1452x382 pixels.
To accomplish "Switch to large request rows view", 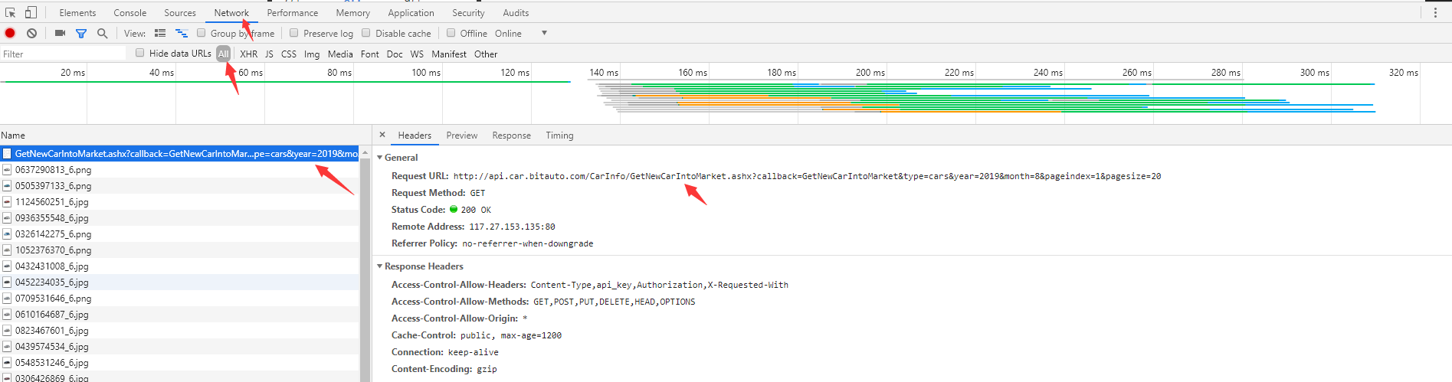I will click(x=160, y=33).
